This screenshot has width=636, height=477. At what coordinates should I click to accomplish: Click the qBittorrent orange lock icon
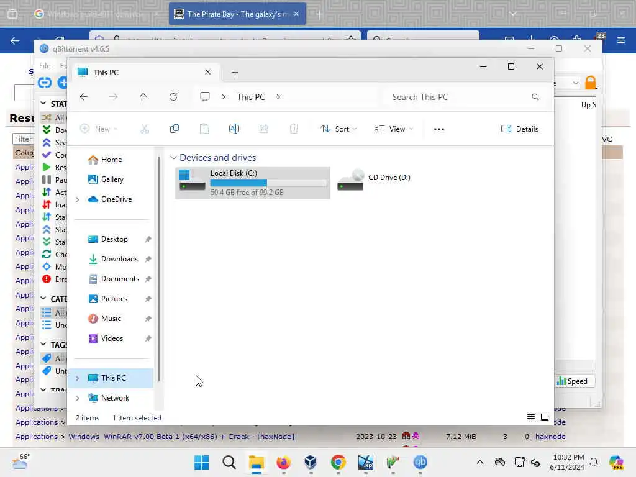pyautogui.click(x=591, y=83)
